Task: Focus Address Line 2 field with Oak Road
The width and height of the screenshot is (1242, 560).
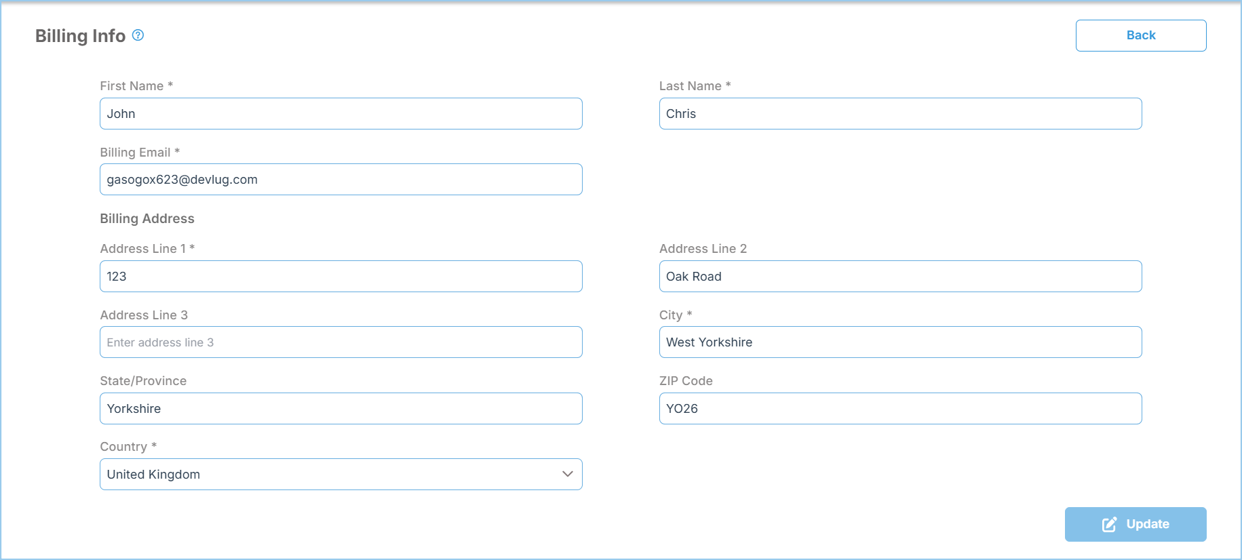Action: (899, 277)
